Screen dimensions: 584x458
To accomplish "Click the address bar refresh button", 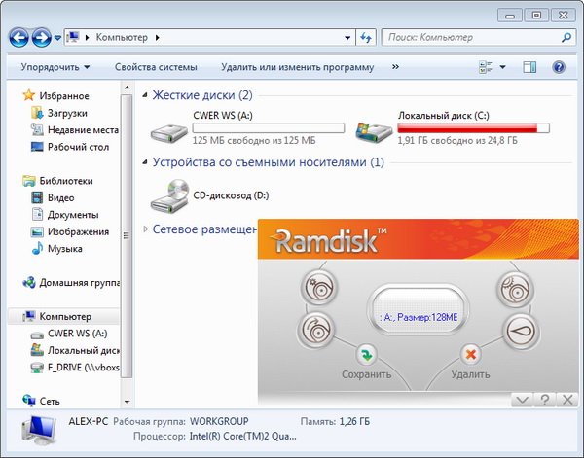I will tap(366, 38).
